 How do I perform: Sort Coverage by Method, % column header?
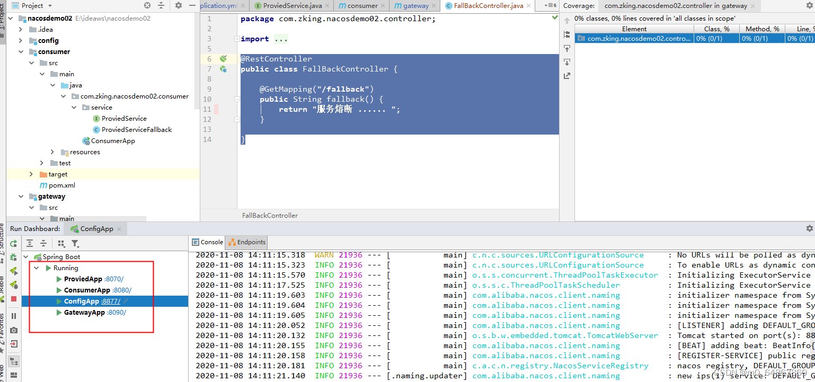click(x=762, y=29)
